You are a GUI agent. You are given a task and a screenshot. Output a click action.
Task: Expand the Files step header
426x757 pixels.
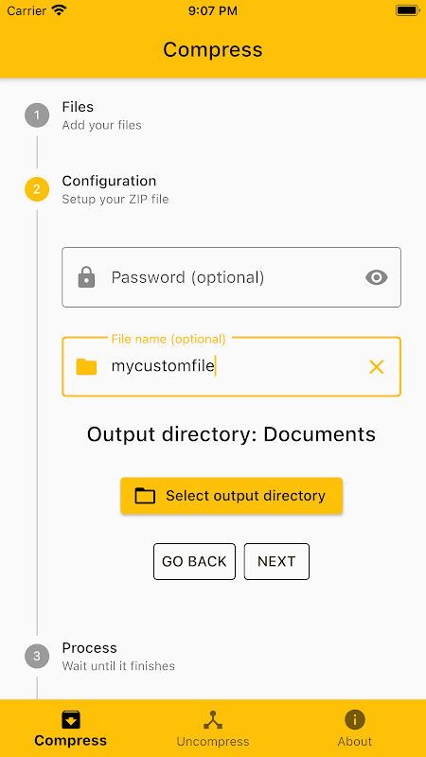point(101,115)
